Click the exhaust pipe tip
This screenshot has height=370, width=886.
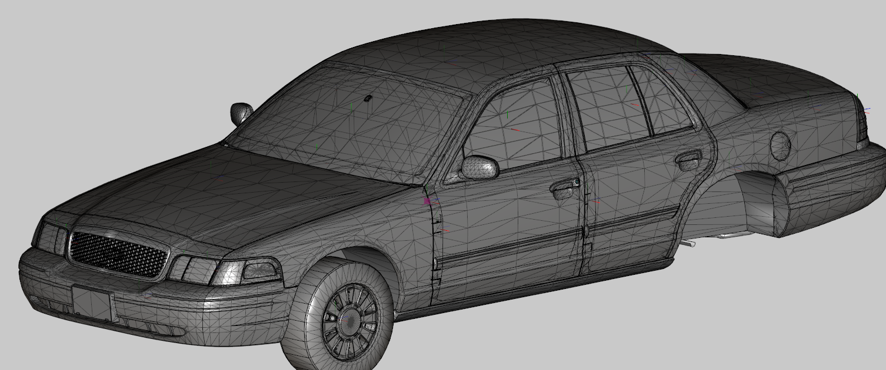tap(689, 243)
